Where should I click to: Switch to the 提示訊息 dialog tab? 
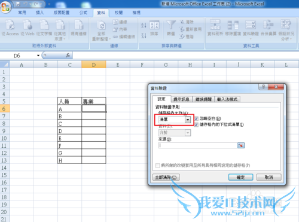pyautogui.click(x=181, y=99)
